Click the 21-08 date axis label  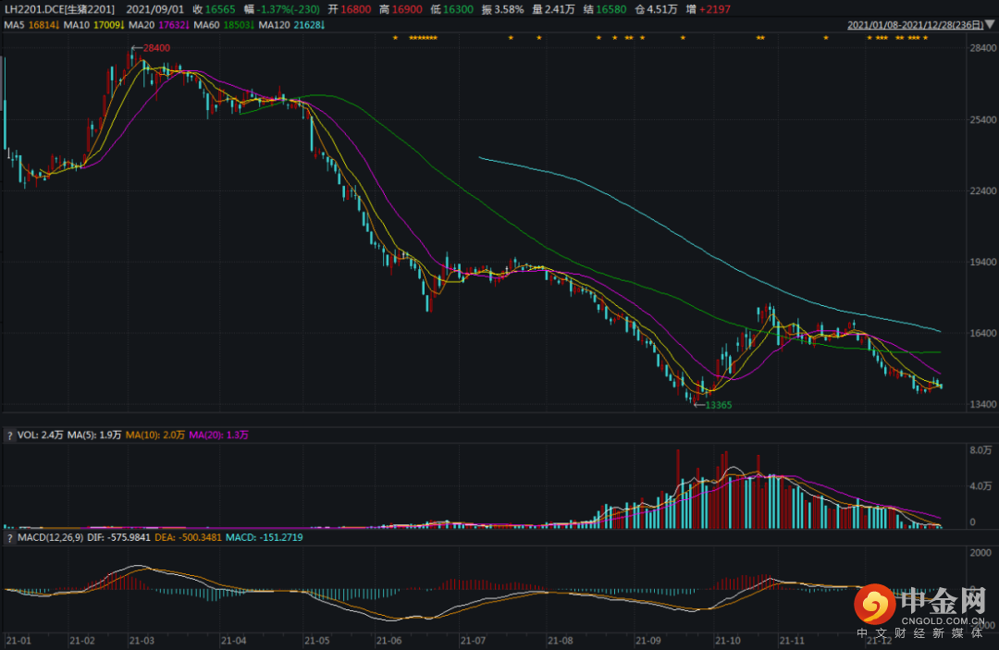click(560, 641)
